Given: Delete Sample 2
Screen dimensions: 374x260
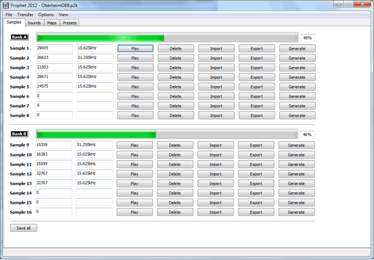Looking at the screenshot, I should tap(176, 58).
